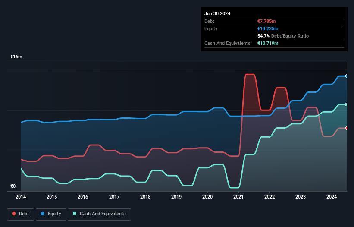Click the Debt row label in tooltip
This screenshot has width=354, height=227.
(x=209, y=21)
